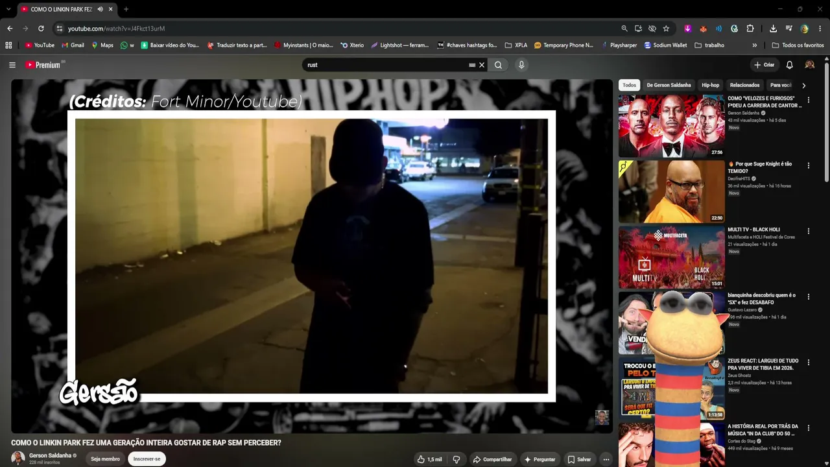Screen dimensions: 830x467
Task: Open the apps grid in bookmarks bar
Action: [x=8, y=45]
